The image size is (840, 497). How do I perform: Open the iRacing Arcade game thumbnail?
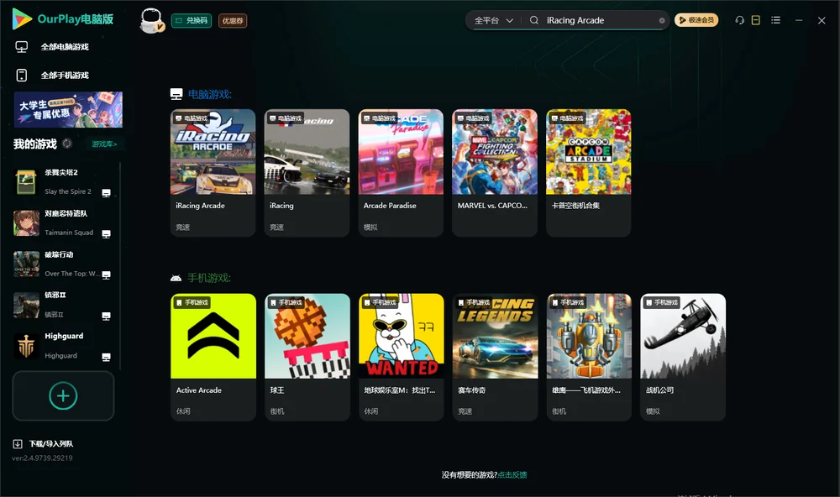[x=213, y=152]
